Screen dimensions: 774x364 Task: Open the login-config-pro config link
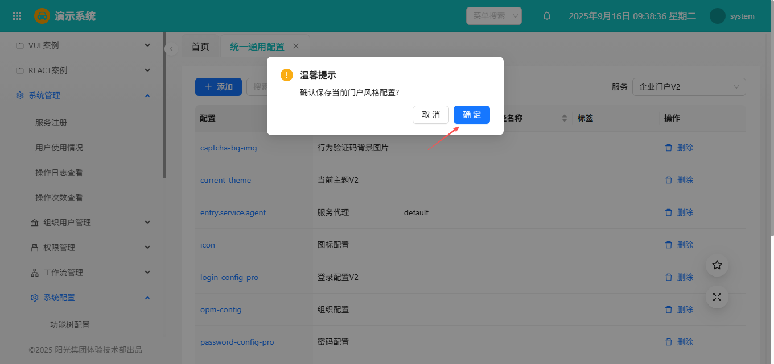[x=229, y=278]
